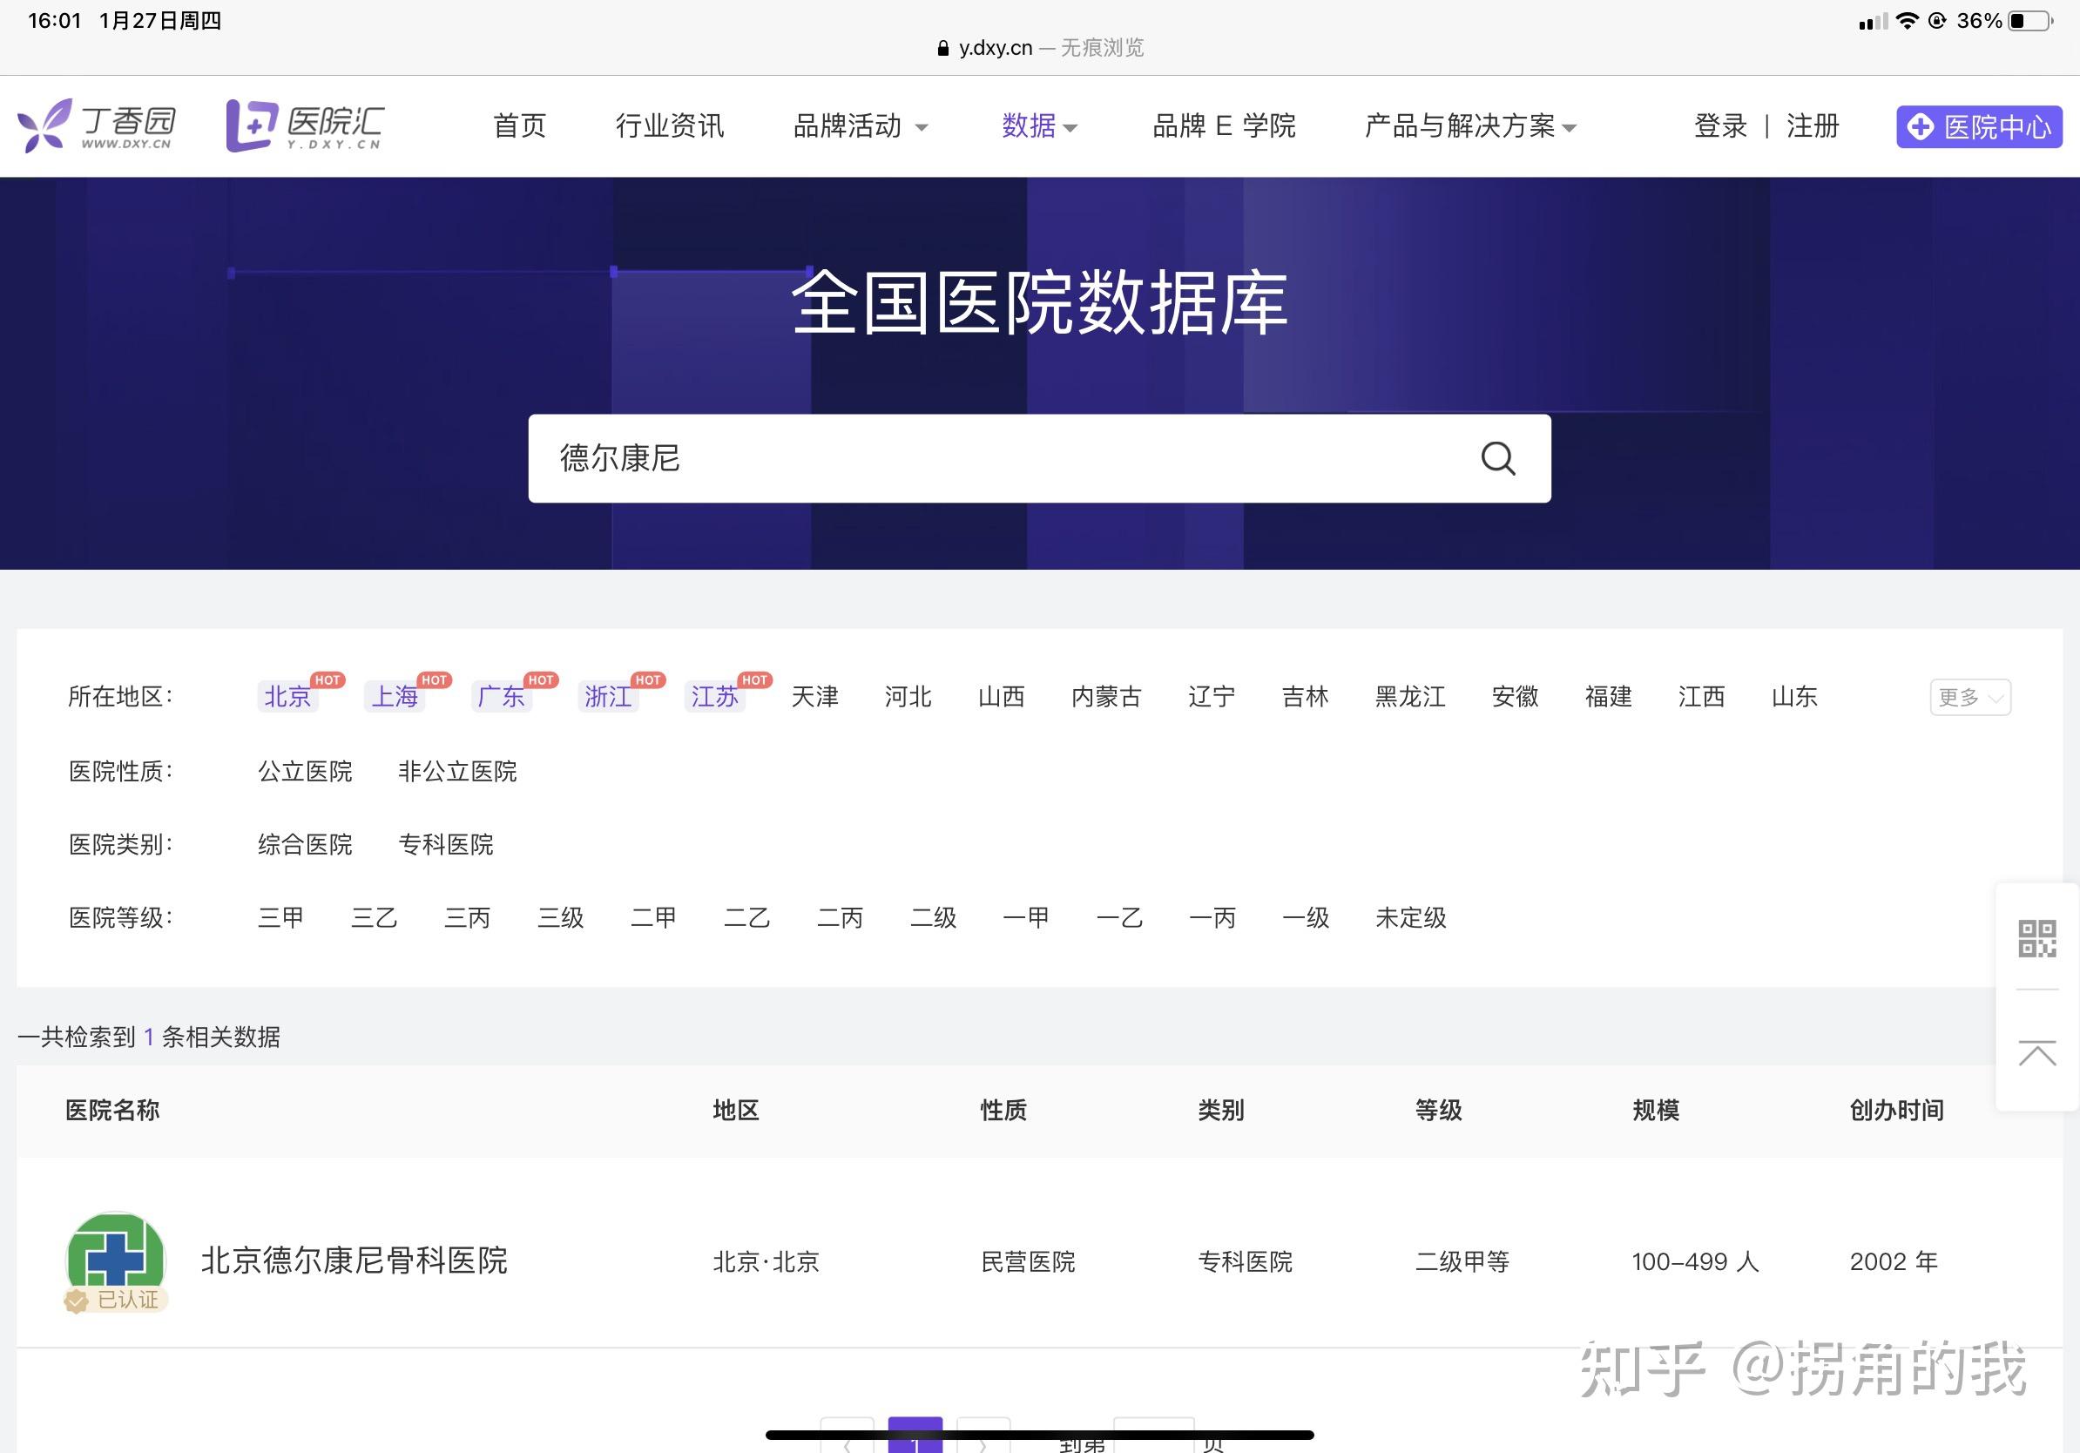Filter by grade 二乙
The width and height of the screenshot is (2080, 1453).
(x=747, y=917)
